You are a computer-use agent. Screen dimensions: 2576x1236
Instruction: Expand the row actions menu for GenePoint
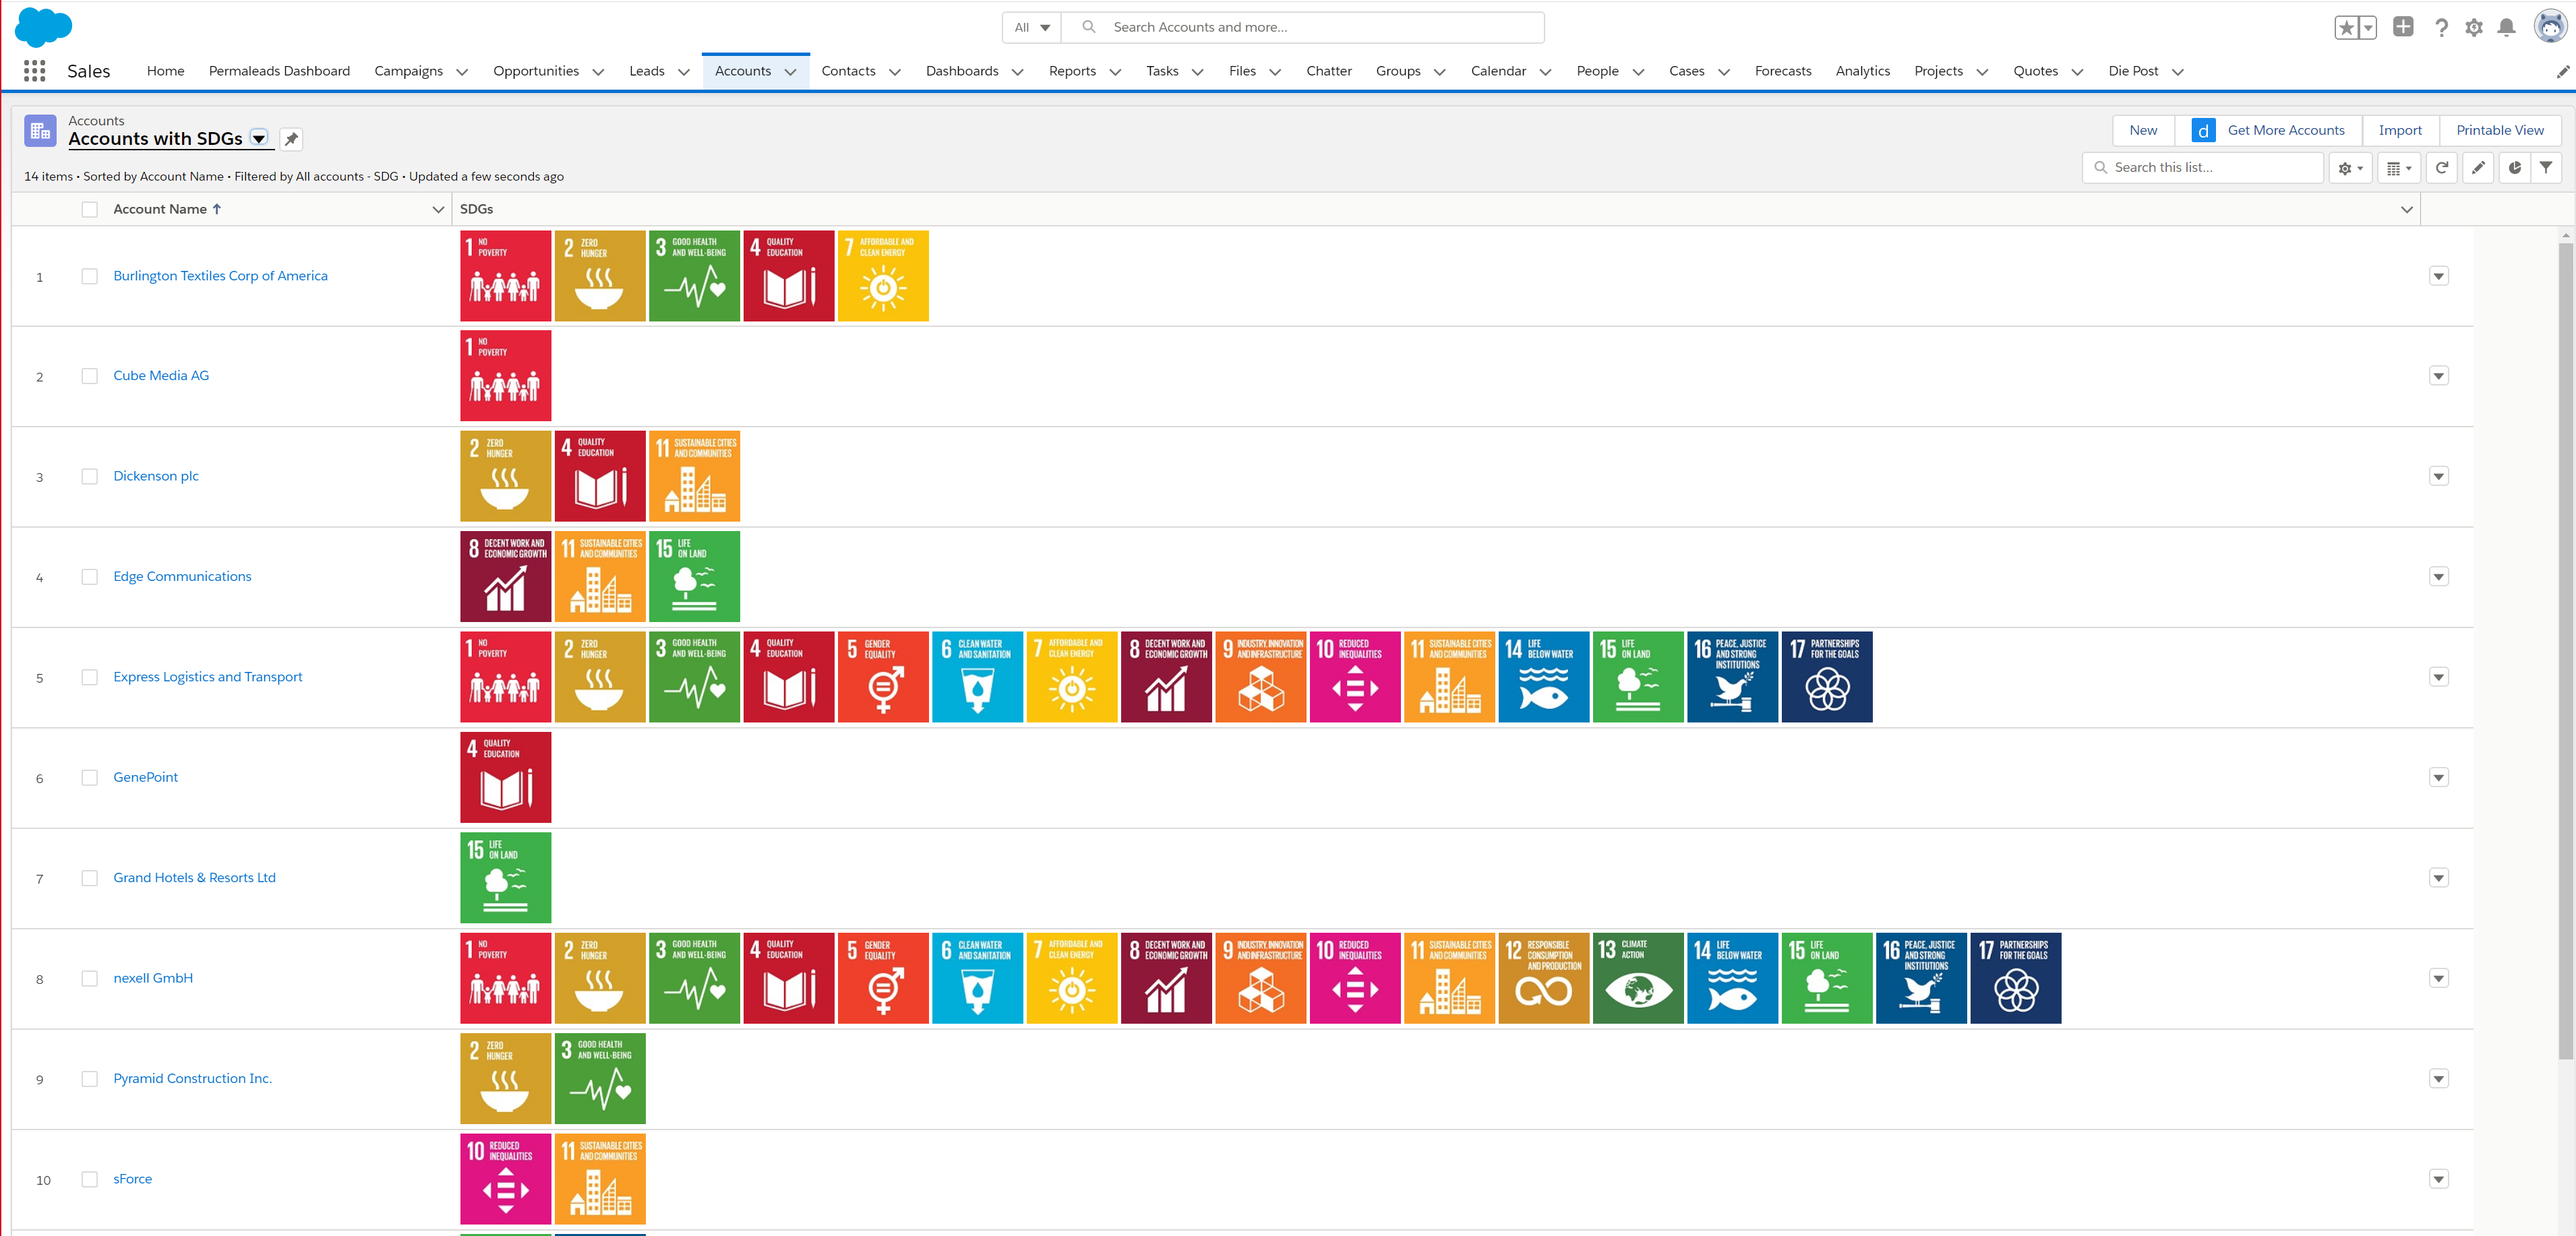[x=2439, y=777]
